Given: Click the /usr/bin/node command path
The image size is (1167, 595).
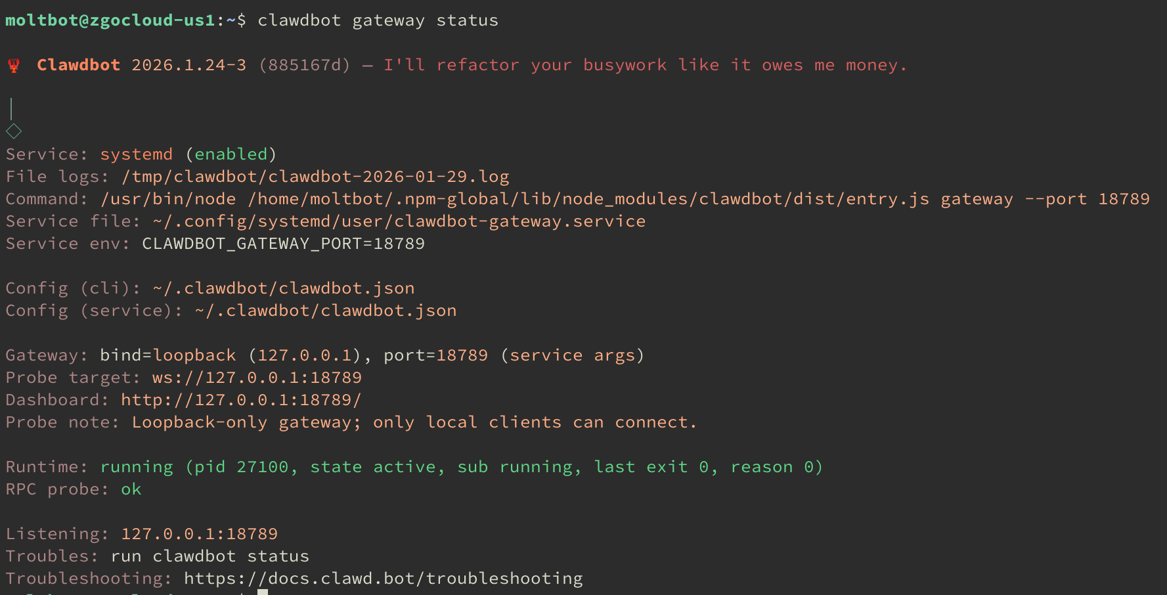Looking at the screenshot, I should (x=168, y=199).
